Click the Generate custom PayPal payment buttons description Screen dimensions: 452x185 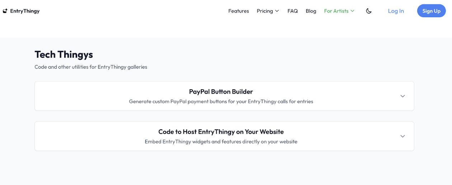tap(221, 101)
